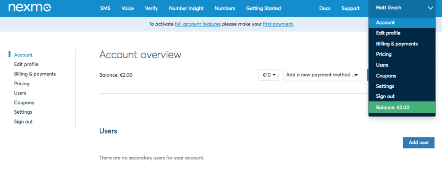The height and width of the screenshot is (174, 442).
Task: Go to Getting Started
Action: 263,9
